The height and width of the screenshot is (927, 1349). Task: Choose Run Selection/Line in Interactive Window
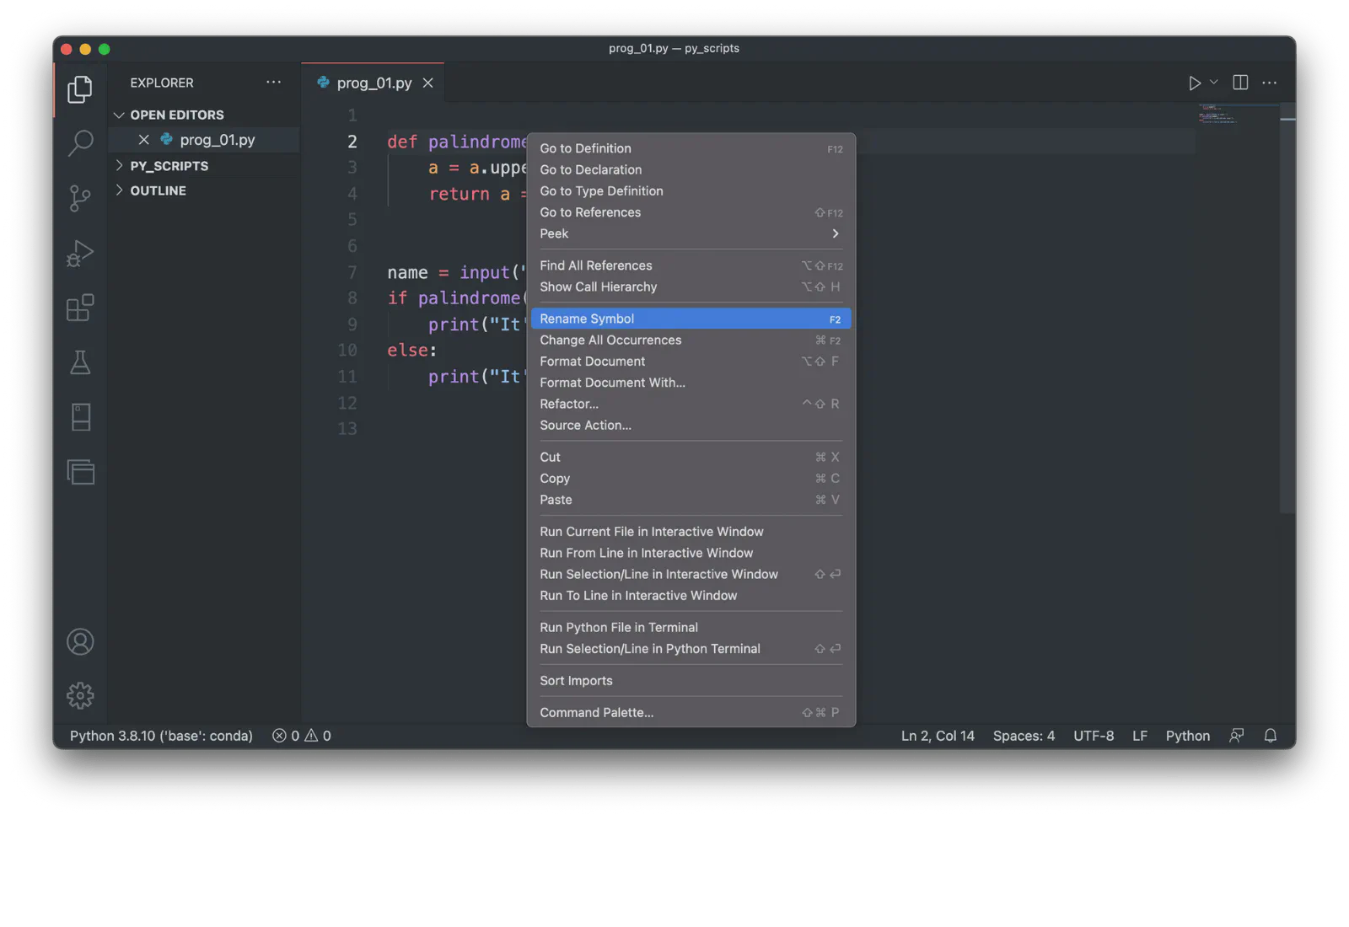pyautogui.click(x=691, y=574)
